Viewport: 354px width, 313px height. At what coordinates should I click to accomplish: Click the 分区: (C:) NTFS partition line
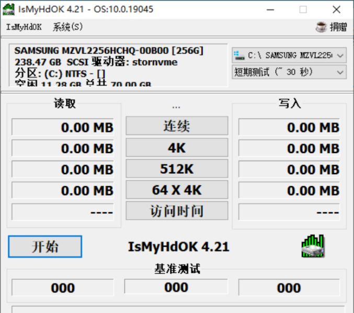[x=60, y=74]
